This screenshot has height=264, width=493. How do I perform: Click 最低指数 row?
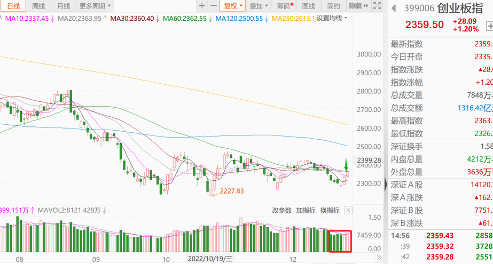coord(441,134)
